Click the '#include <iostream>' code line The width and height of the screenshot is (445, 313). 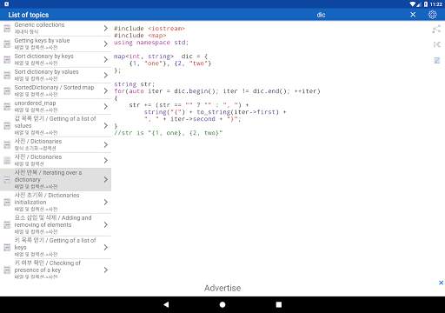click(149, 29)
